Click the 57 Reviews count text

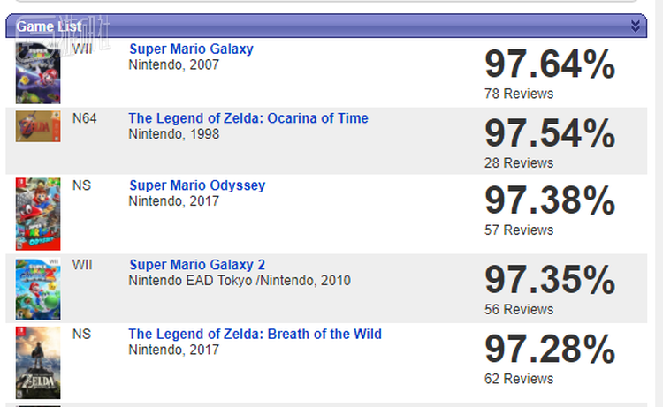click(x=519, y=230)
